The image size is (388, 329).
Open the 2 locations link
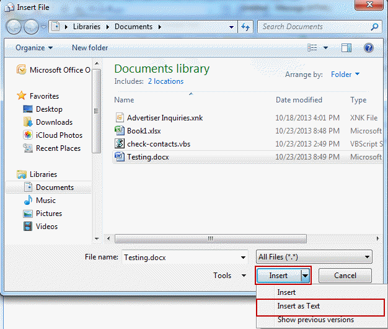[x=165, y=81]
